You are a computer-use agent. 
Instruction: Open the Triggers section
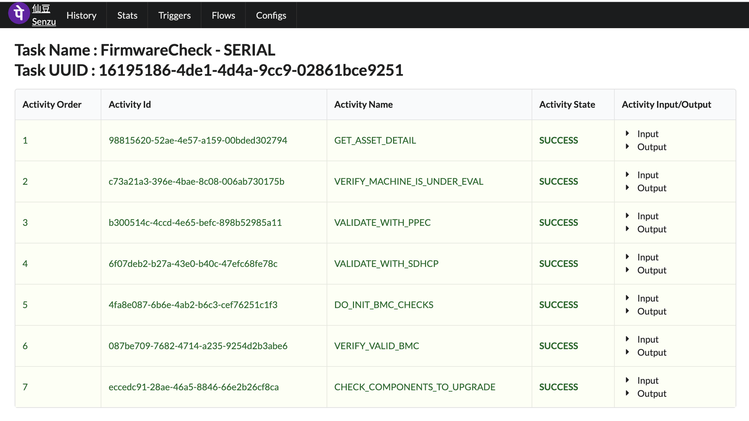click(x=174, y=15)
